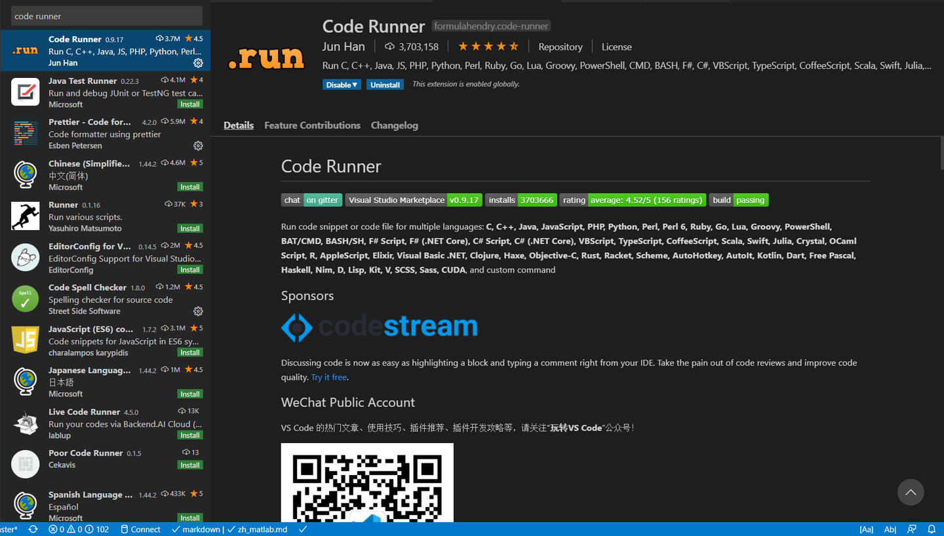Click the Runner running-man icon

point(26,216)
